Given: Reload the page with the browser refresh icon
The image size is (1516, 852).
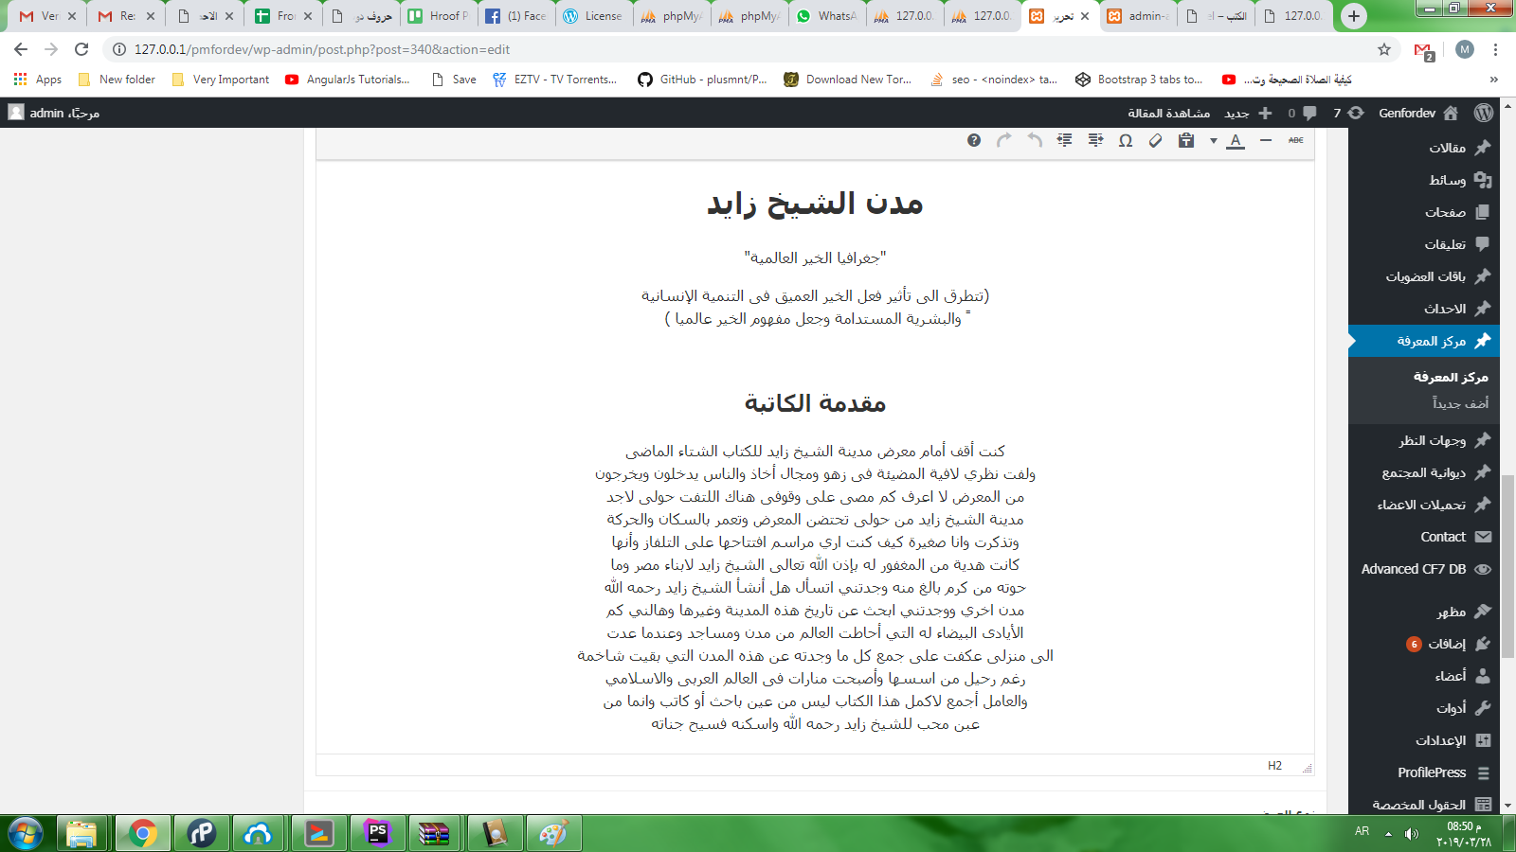Looking at the screenshot, I should [81, 49].
